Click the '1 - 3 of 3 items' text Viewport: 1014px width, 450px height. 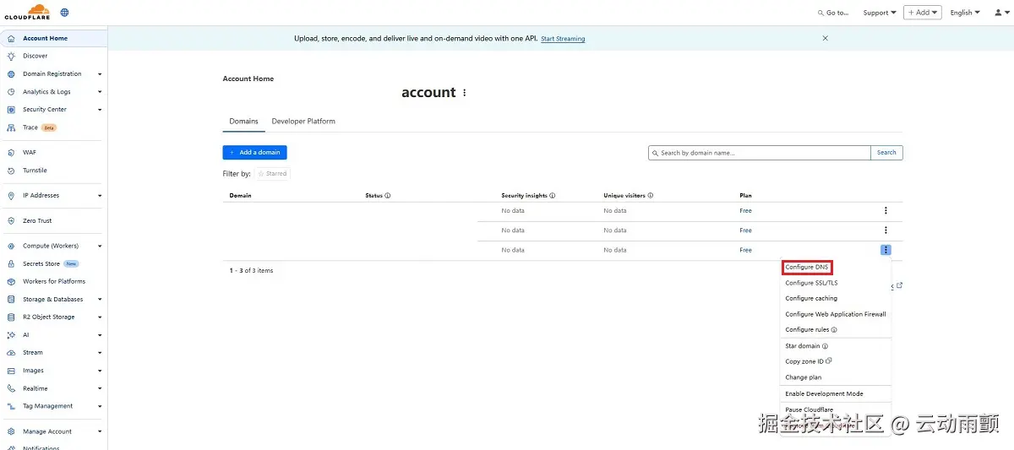click(251, 271)
